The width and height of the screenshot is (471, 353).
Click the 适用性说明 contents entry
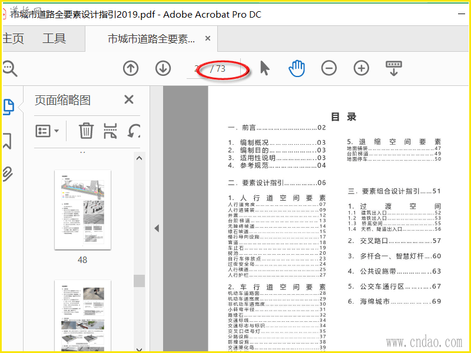tap(277, 158)
